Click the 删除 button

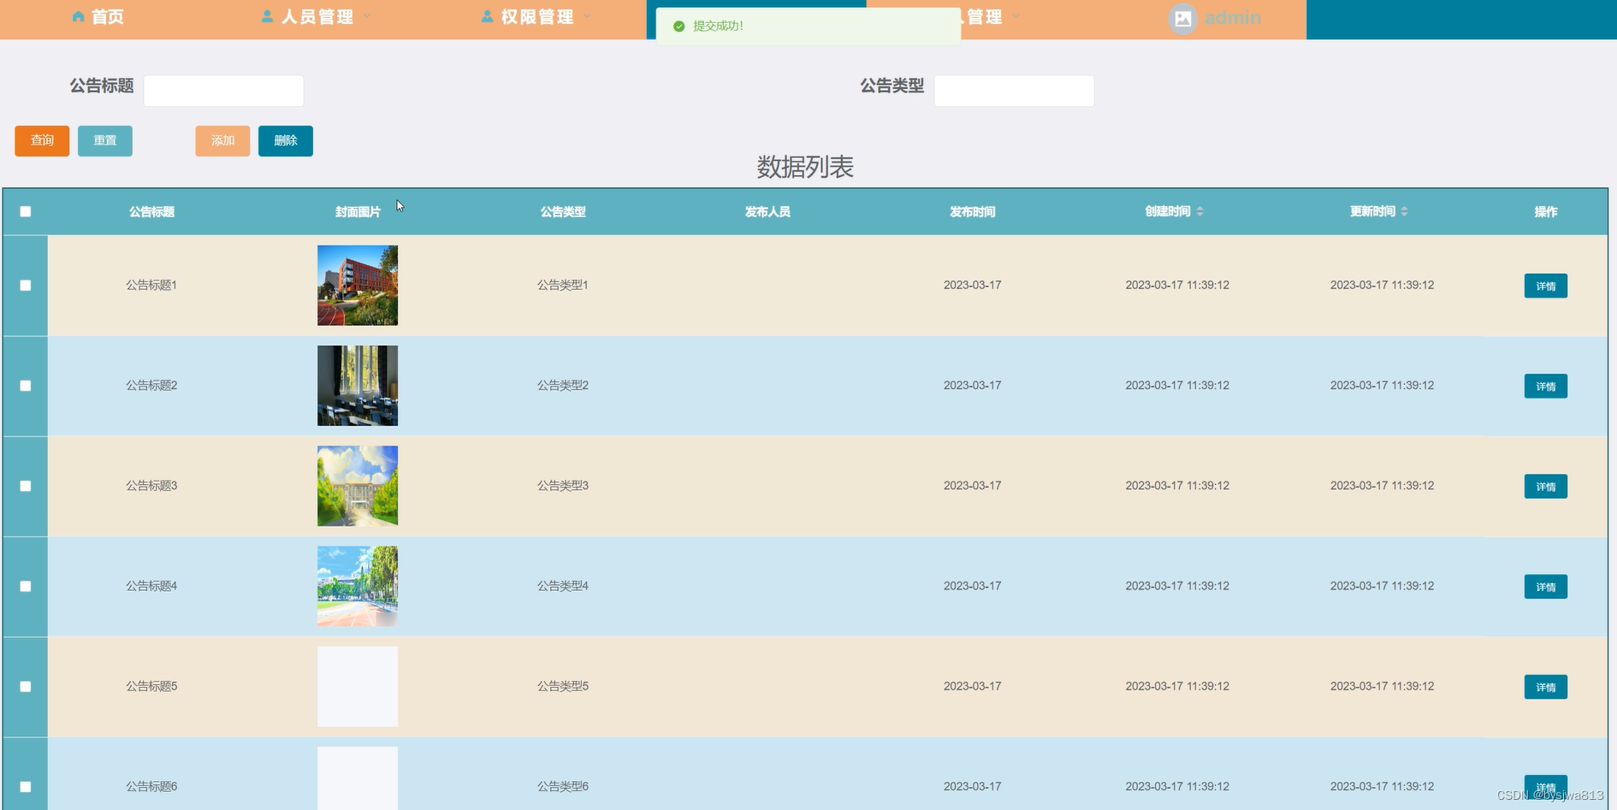click(285, 141)
